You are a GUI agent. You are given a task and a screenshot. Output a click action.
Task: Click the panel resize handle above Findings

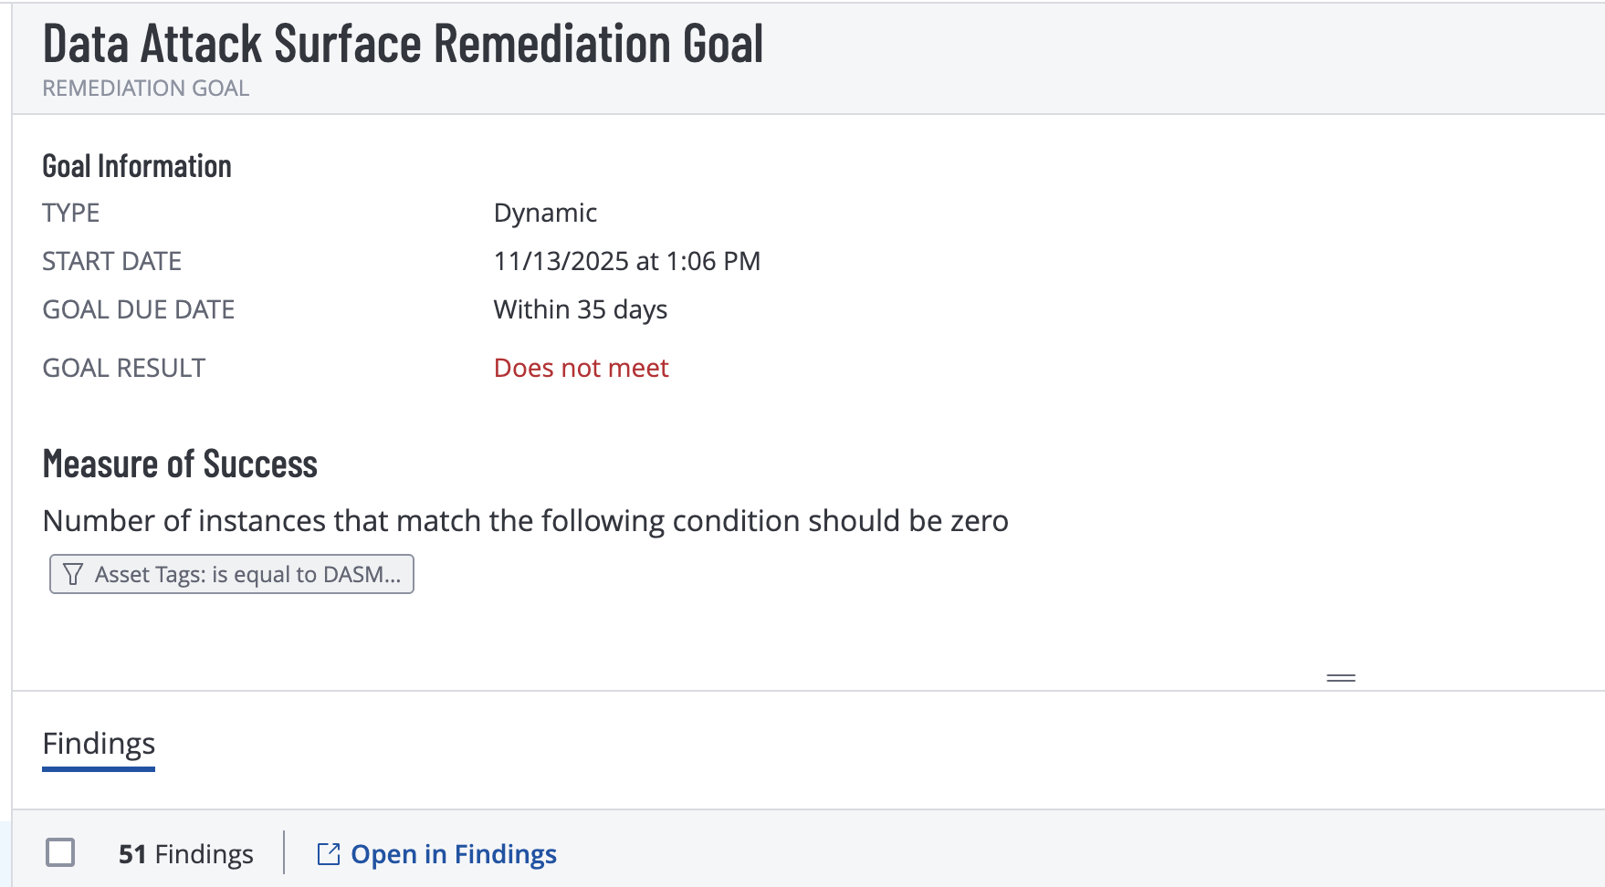(1340, 678)
